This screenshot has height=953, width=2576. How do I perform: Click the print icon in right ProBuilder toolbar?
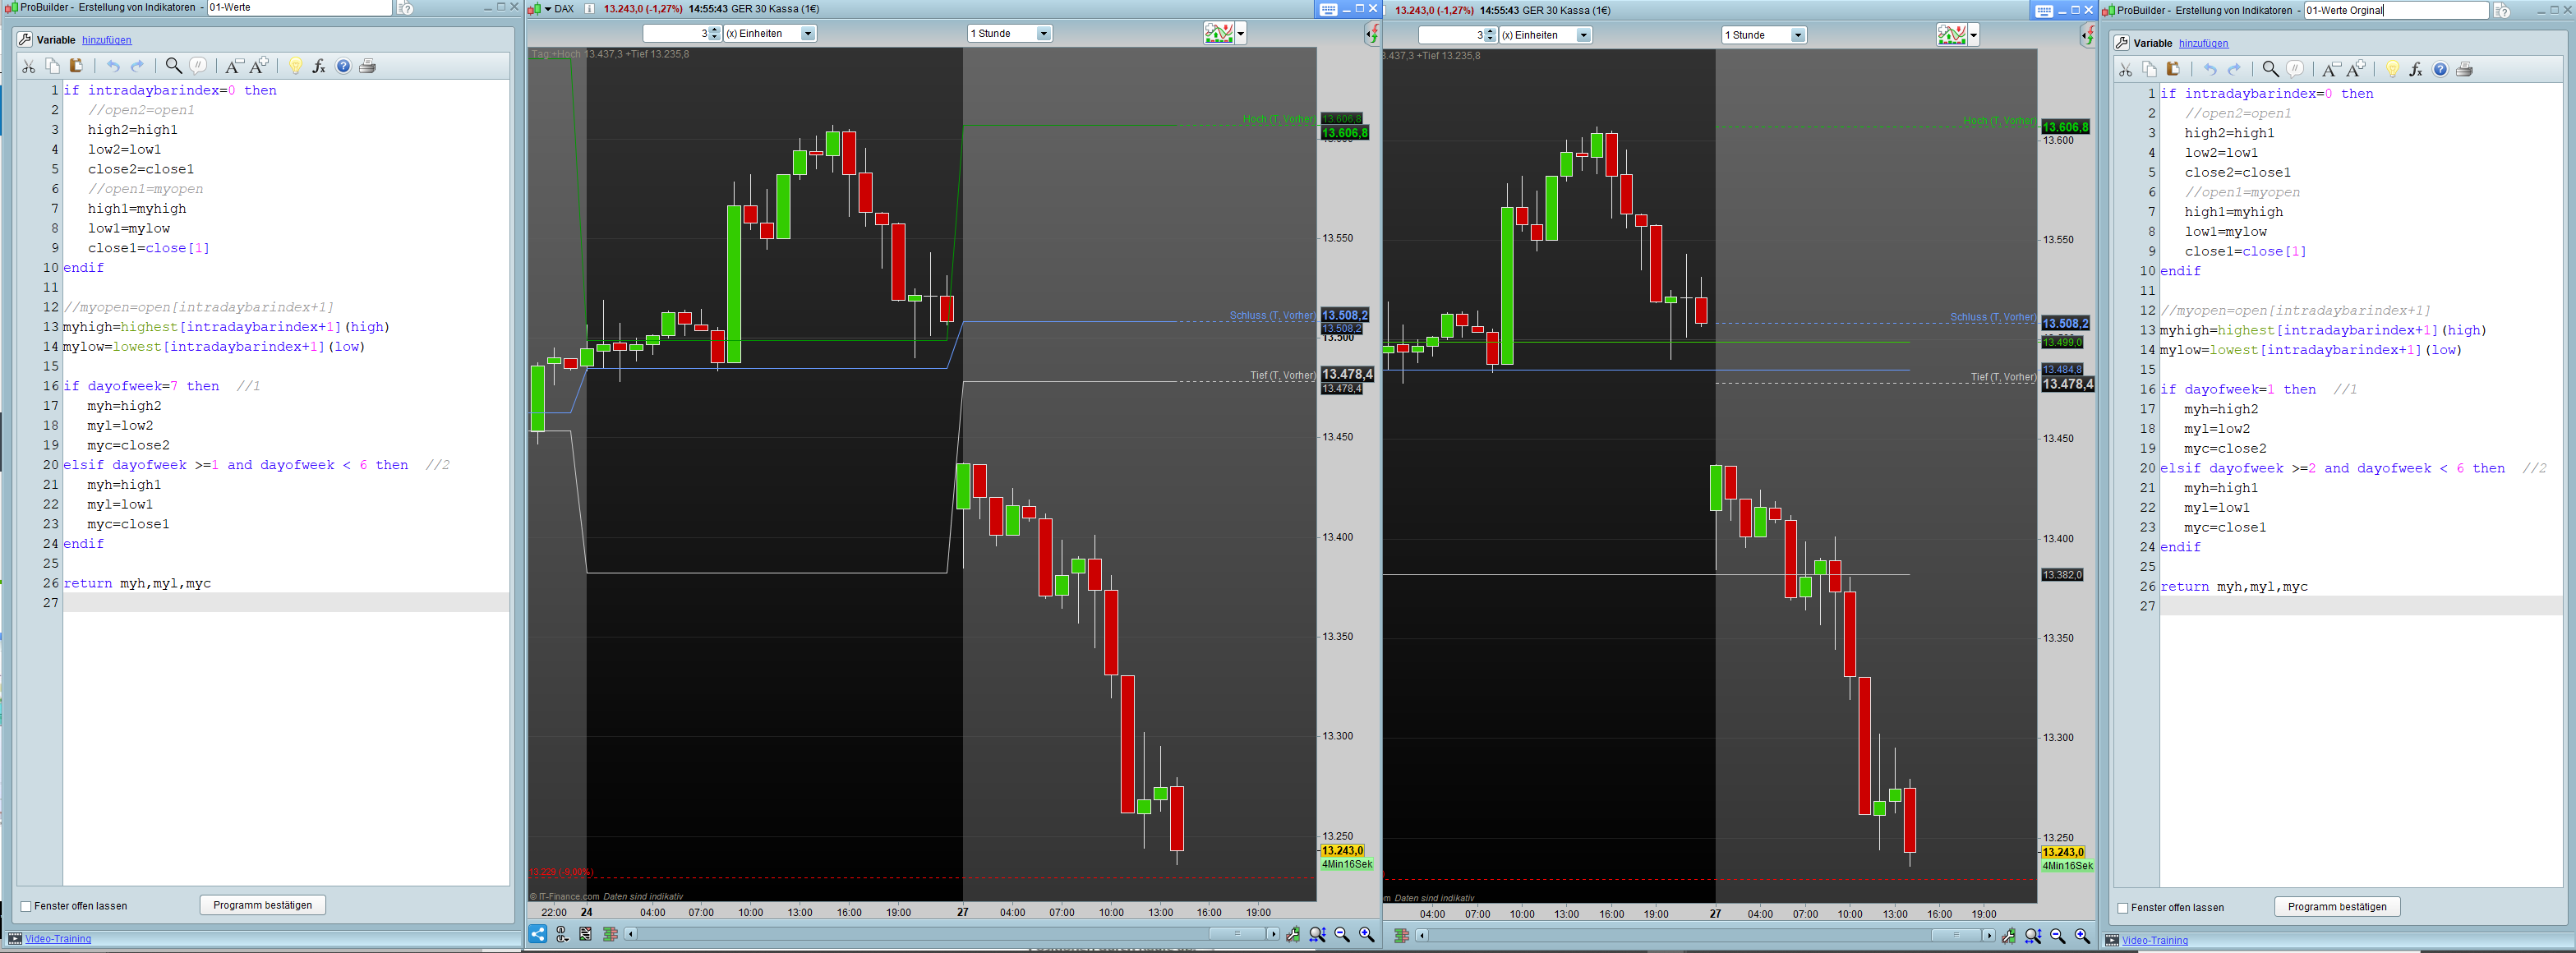pyautogui.click(x=2464, y=69)
